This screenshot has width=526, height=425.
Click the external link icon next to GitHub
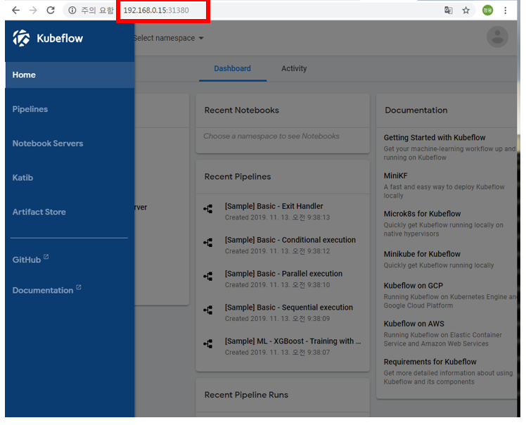(46, 257)
